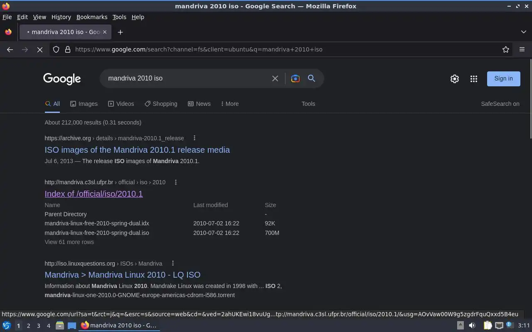Click the 700M size cell
532x332 pixels.
tap(272, 233)
